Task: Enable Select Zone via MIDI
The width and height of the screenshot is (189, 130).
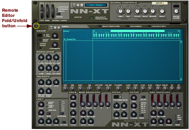Action: point(99,26)
